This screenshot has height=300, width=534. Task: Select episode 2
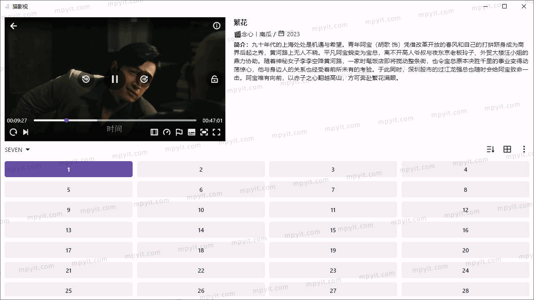coord(201,169)
